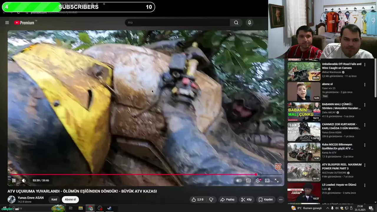Open the taskbar clock 21:38 calendar
Image resolution: width=377 pixels, height=212 pixels.
coord(360,208)
